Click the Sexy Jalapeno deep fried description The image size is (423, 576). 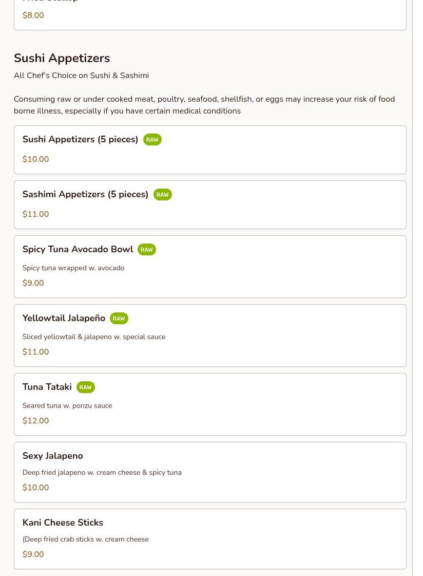pyautogui.click(x=102, y=473)
